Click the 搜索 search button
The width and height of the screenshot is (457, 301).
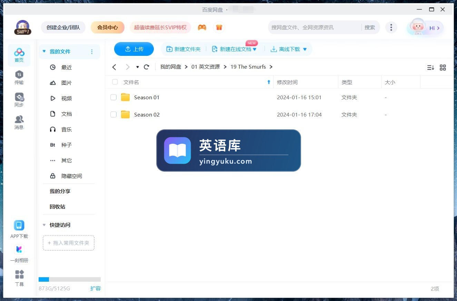coord(370,28)
